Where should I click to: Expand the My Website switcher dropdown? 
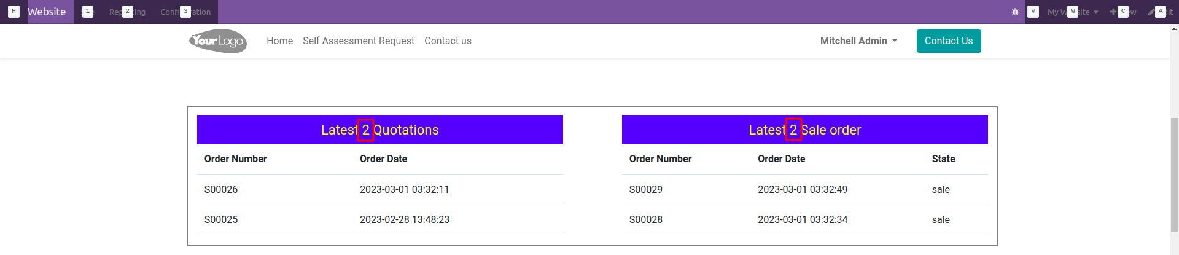[x=1073, y=12]
